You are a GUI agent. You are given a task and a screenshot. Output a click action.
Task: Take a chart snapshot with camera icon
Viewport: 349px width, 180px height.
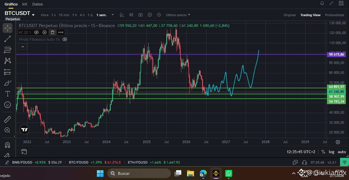(141, 15)
